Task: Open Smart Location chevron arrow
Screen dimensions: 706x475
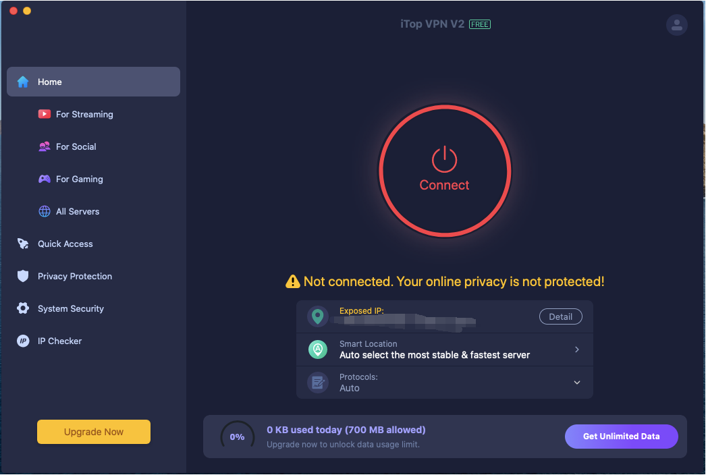Action: pyautogui.click(x=577, y=350)
